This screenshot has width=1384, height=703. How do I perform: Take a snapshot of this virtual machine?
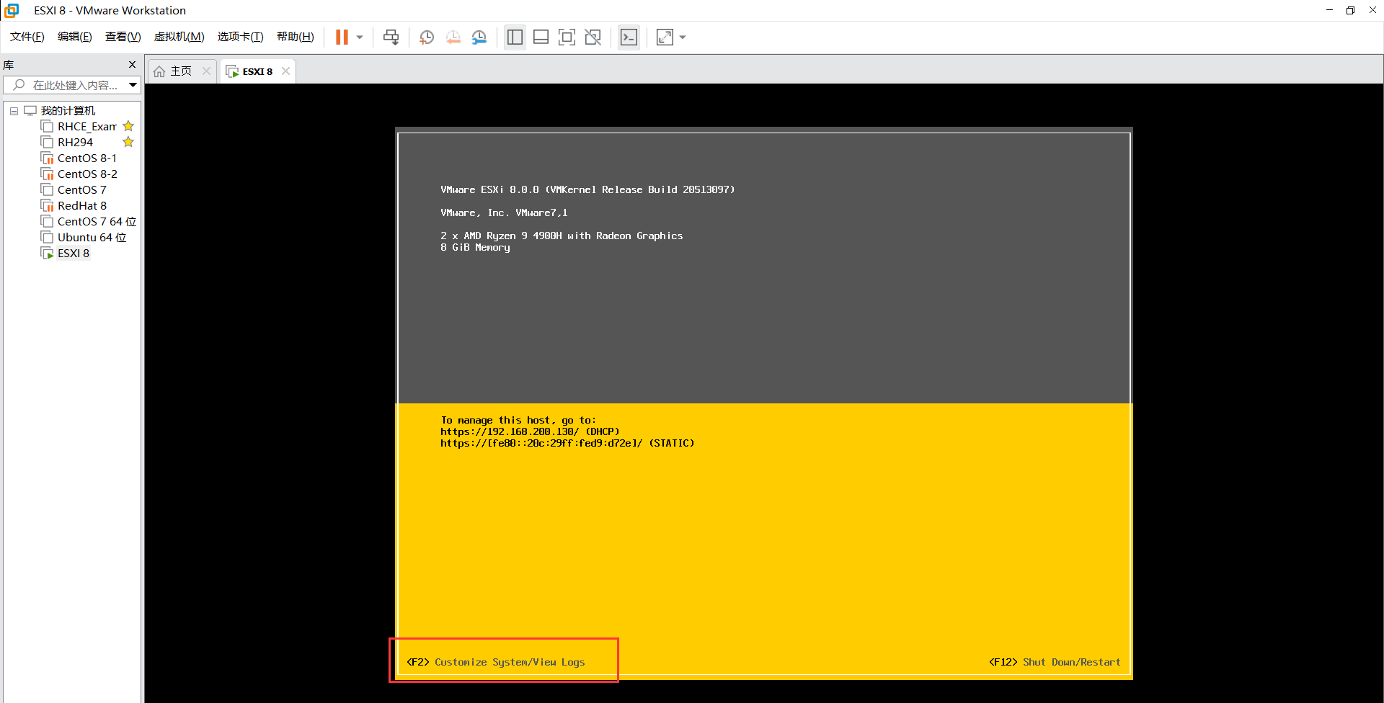click(427, 37)
